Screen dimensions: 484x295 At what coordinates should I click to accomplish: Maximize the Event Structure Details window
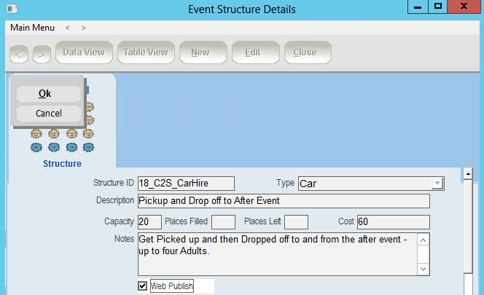(x=437, y=7)
